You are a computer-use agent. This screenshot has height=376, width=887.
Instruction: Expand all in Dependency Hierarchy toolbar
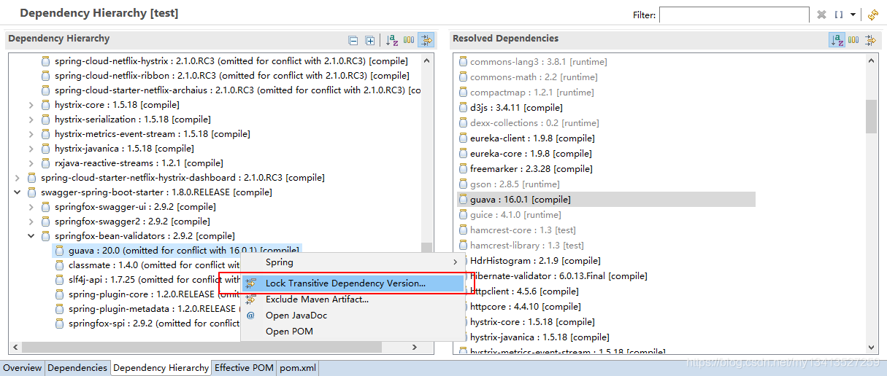tap(369, 41)
